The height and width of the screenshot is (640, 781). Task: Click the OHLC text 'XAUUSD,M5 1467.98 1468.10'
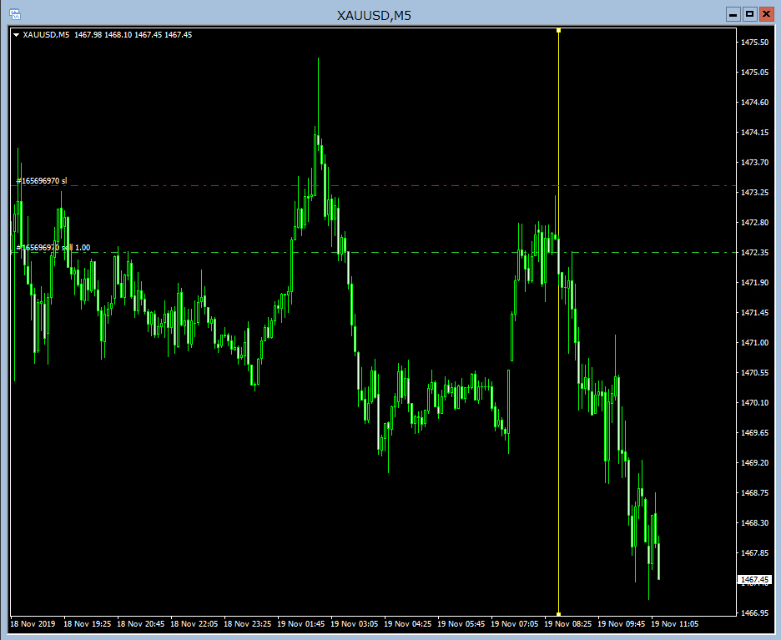coord(78,35)
